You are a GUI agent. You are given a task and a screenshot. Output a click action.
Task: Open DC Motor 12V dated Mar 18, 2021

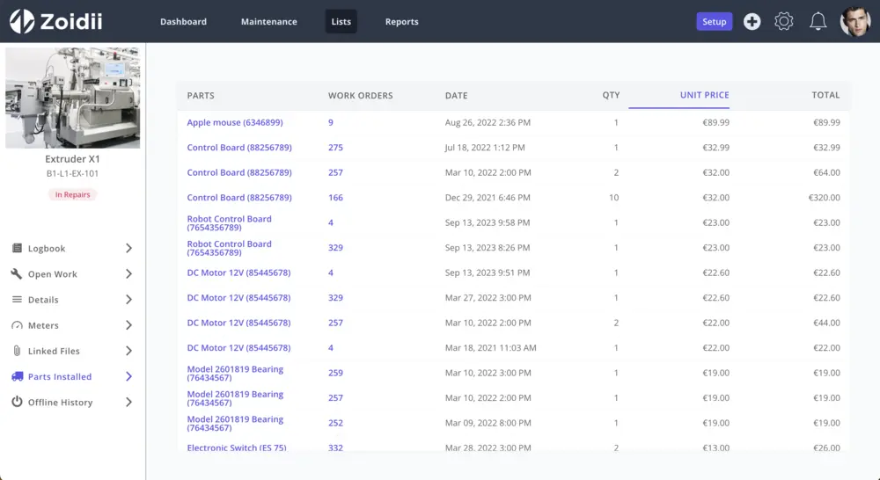[238, 347]
